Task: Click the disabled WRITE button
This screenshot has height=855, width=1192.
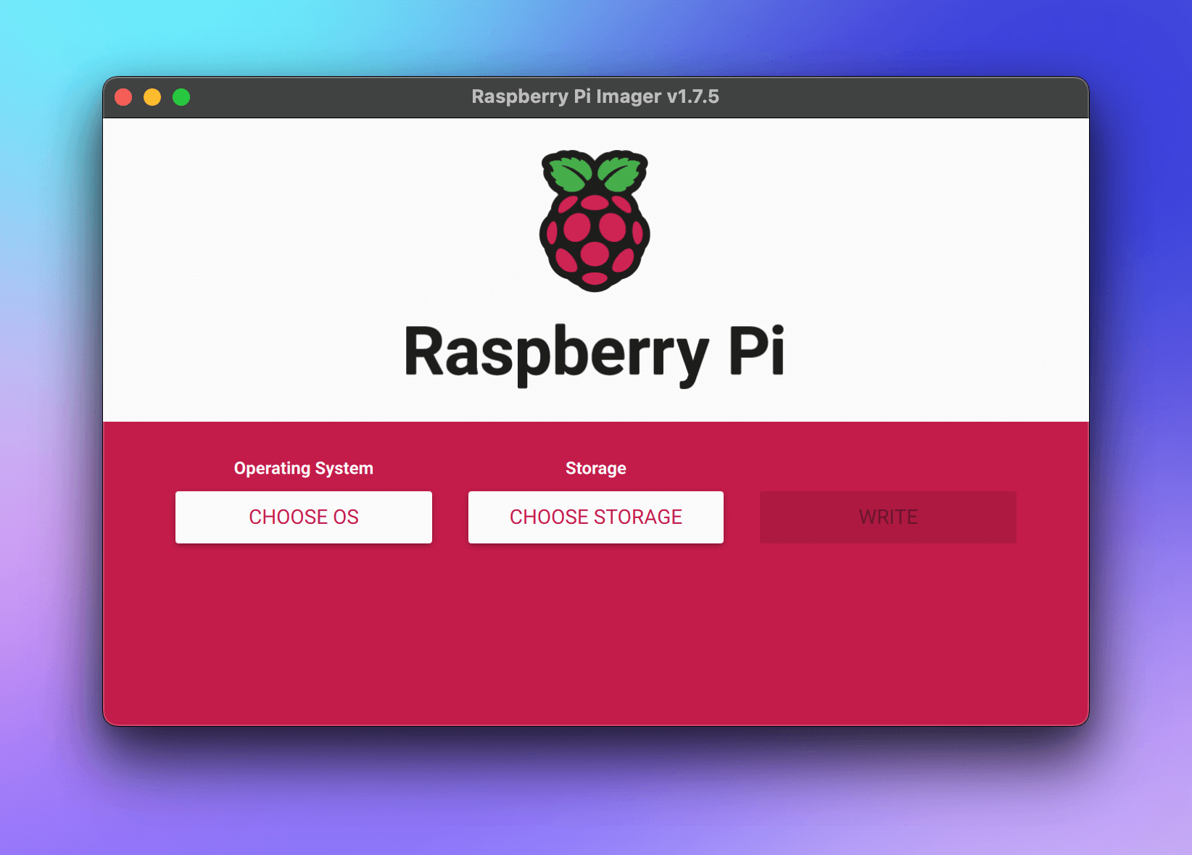Action: pos(888,517)
